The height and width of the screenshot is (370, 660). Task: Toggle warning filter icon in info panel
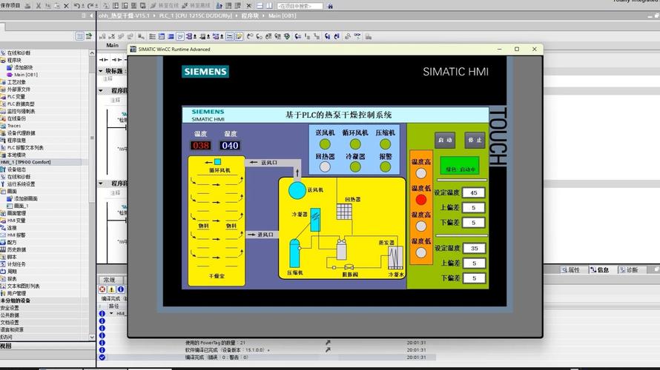click(111, 289)
